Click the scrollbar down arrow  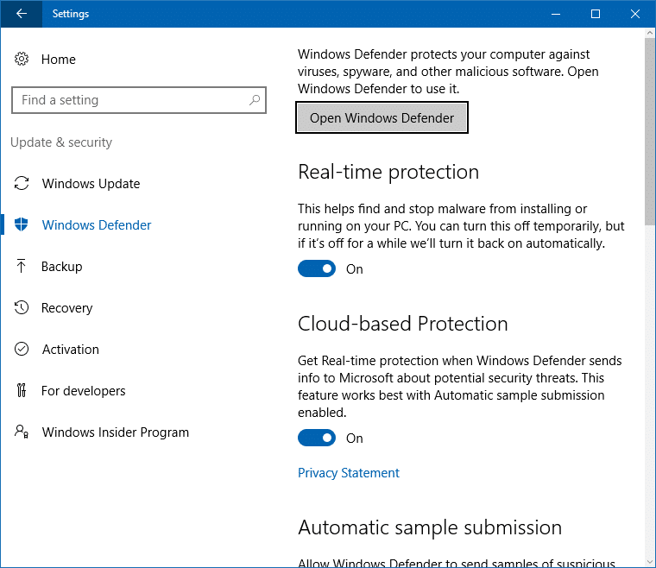(650, 562)
